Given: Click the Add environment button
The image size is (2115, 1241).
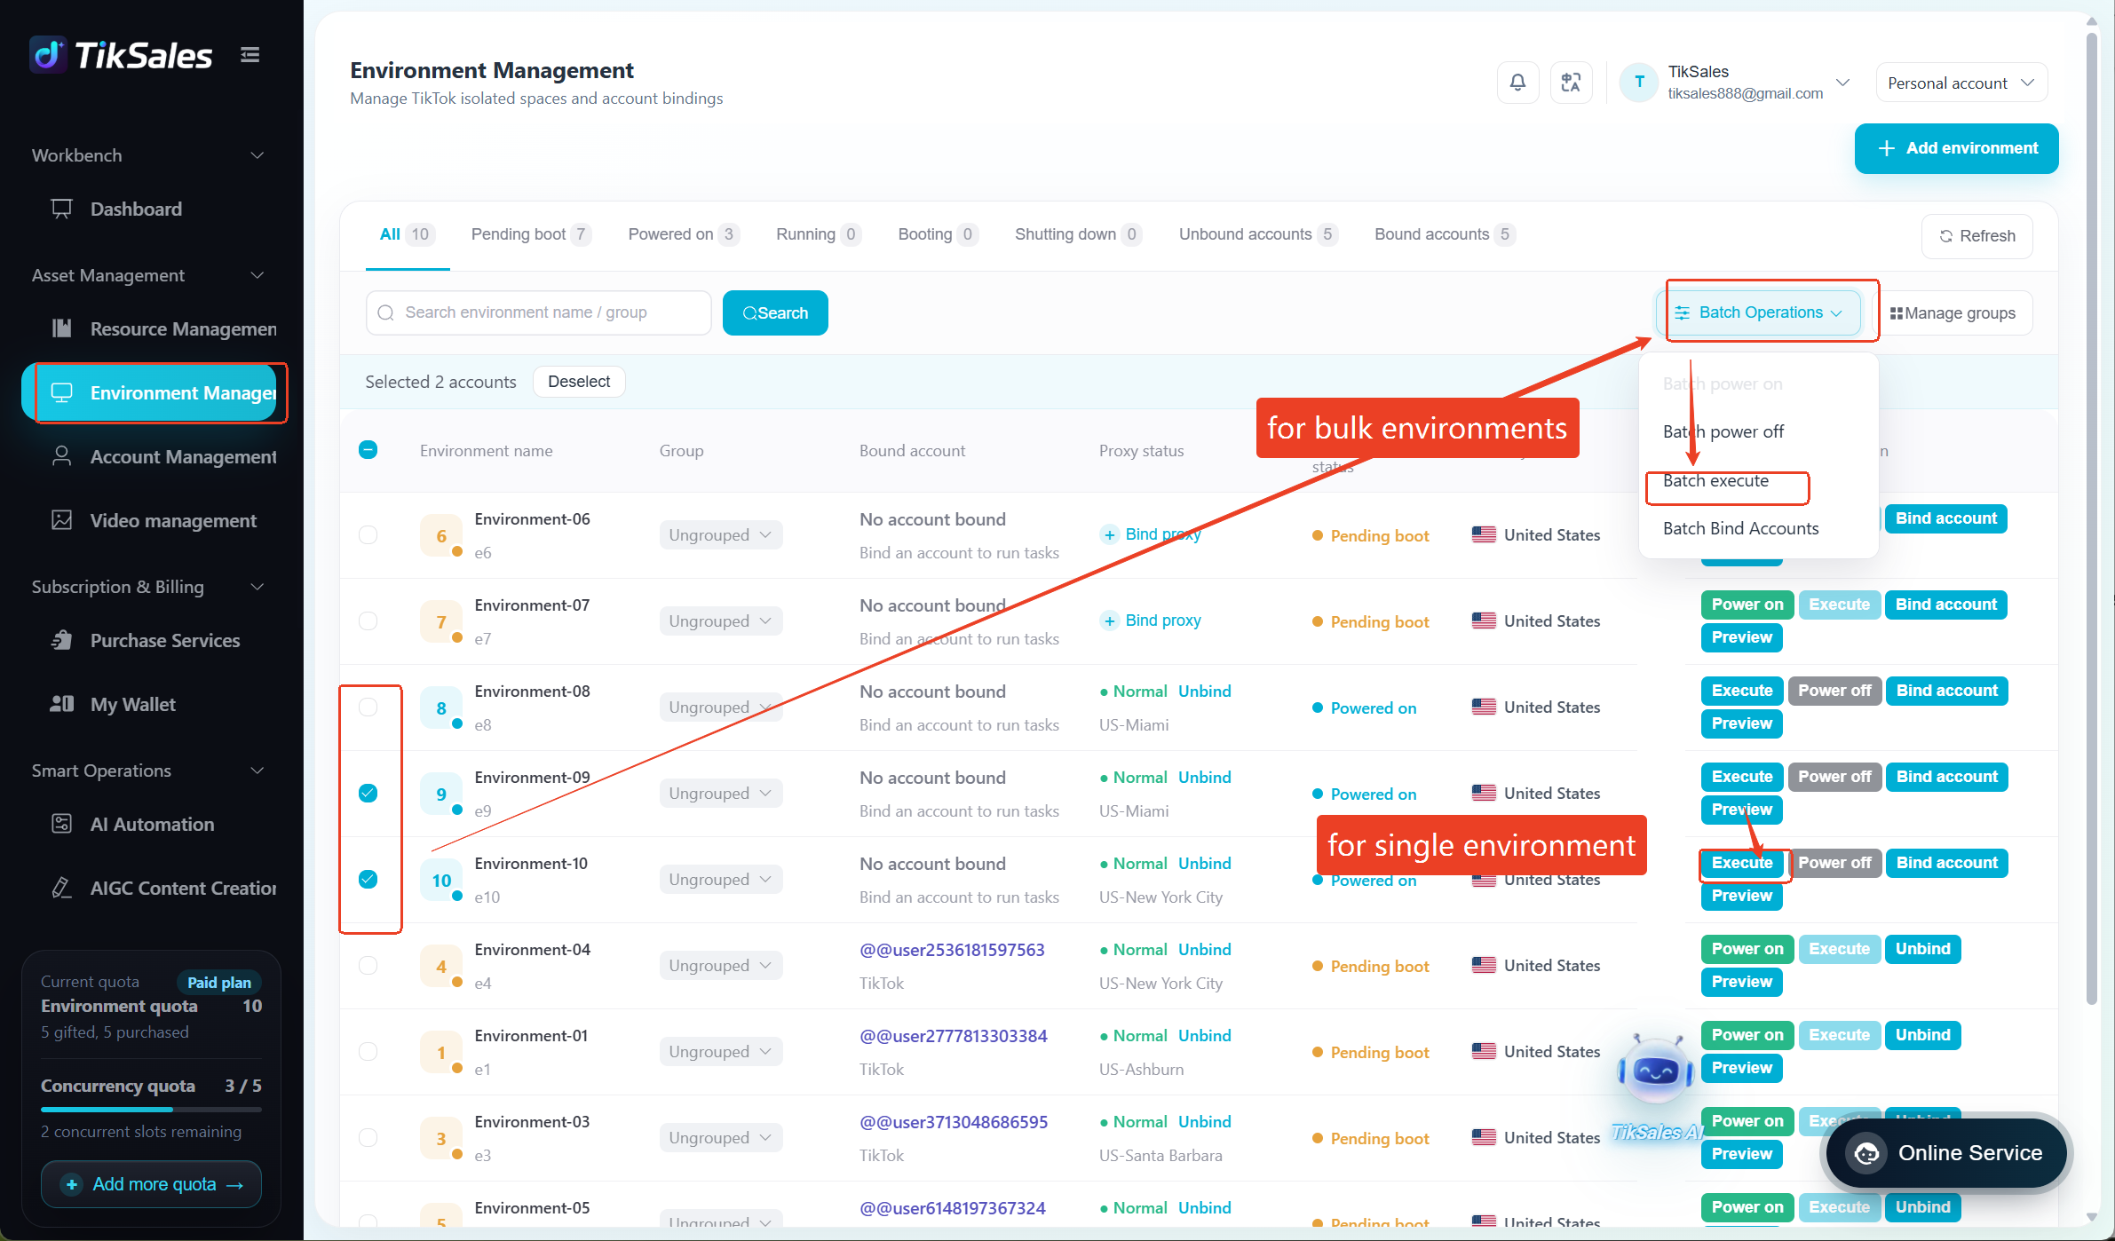Looking at the screenshot, I should 1956,148.
